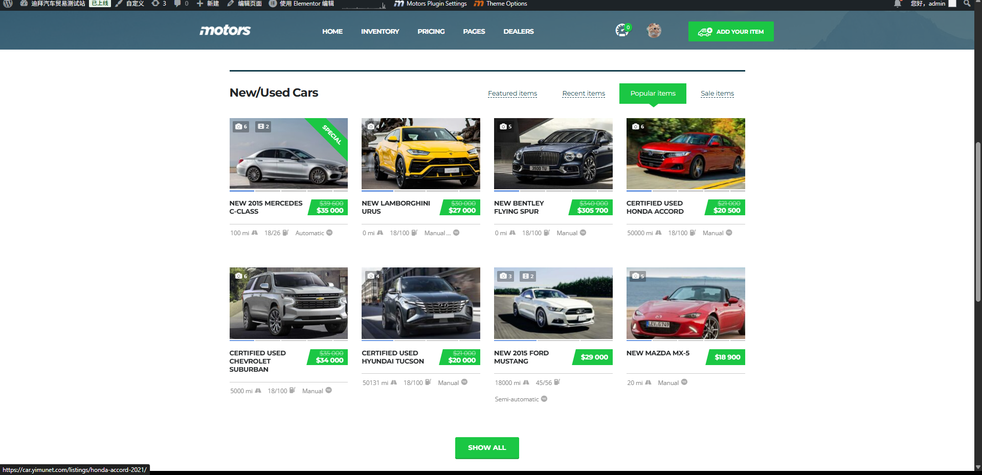
Task: Open NEW BENTLEY FLYING SPUR title
Action: tap(519, 207)
